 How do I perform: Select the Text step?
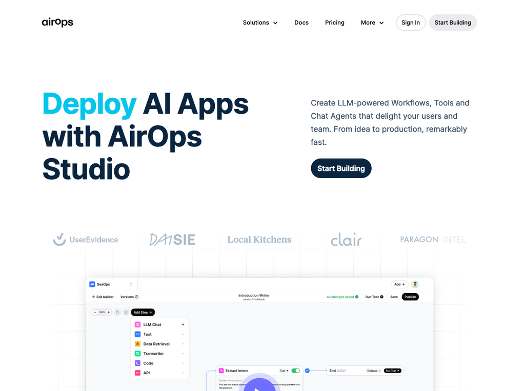(x=160, y=334)
